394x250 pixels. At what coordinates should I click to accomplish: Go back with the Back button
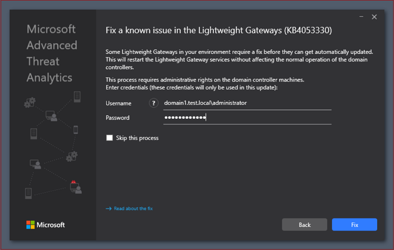coord(304,224)
